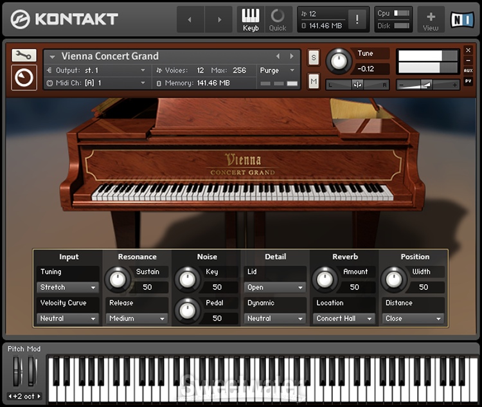Click the Resonance Sustain knob
Viewport: 482px width, 407px height.
point(118,280)
